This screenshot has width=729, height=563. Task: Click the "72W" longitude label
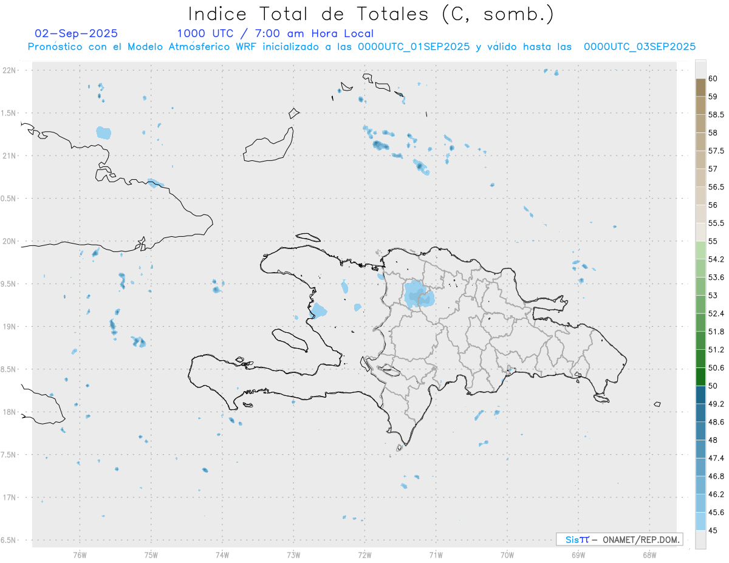364,555
